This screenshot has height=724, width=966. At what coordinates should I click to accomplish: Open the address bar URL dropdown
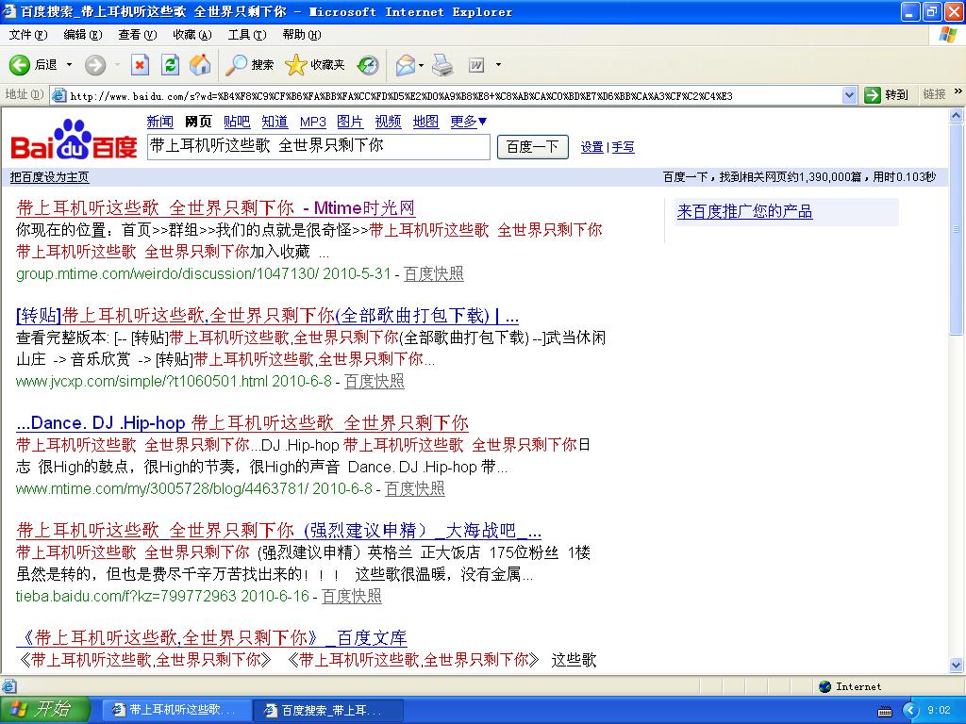[850, 95]
